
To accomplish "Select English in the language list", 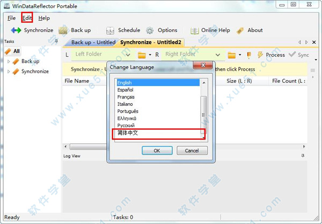I will (158, 83).
